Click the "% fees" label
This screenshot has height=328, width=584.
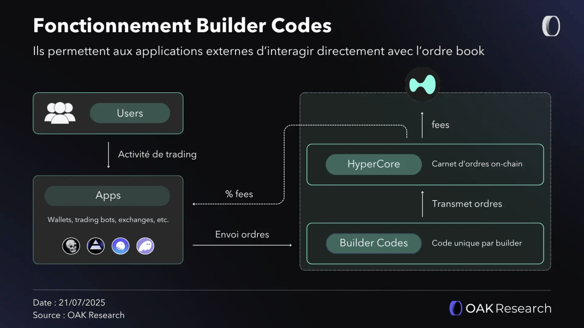coord(239,194)
